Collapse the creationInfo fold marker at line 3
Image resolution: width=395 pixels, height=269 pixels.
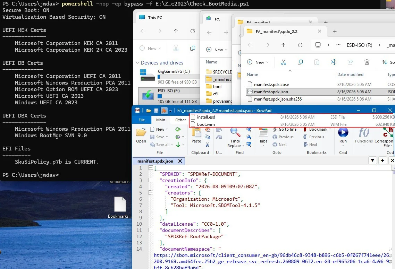151,180
